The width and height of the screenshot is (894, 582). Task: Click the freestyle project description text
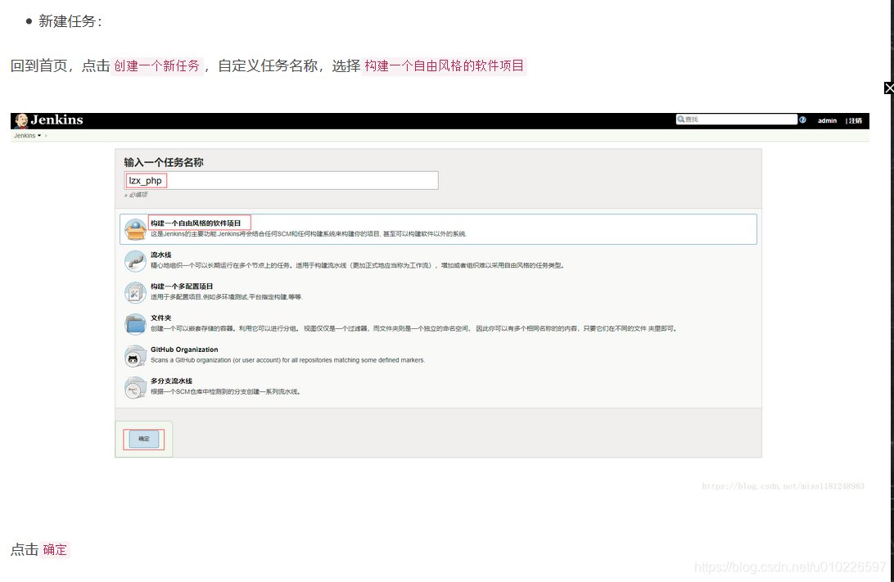coord(309,234)
